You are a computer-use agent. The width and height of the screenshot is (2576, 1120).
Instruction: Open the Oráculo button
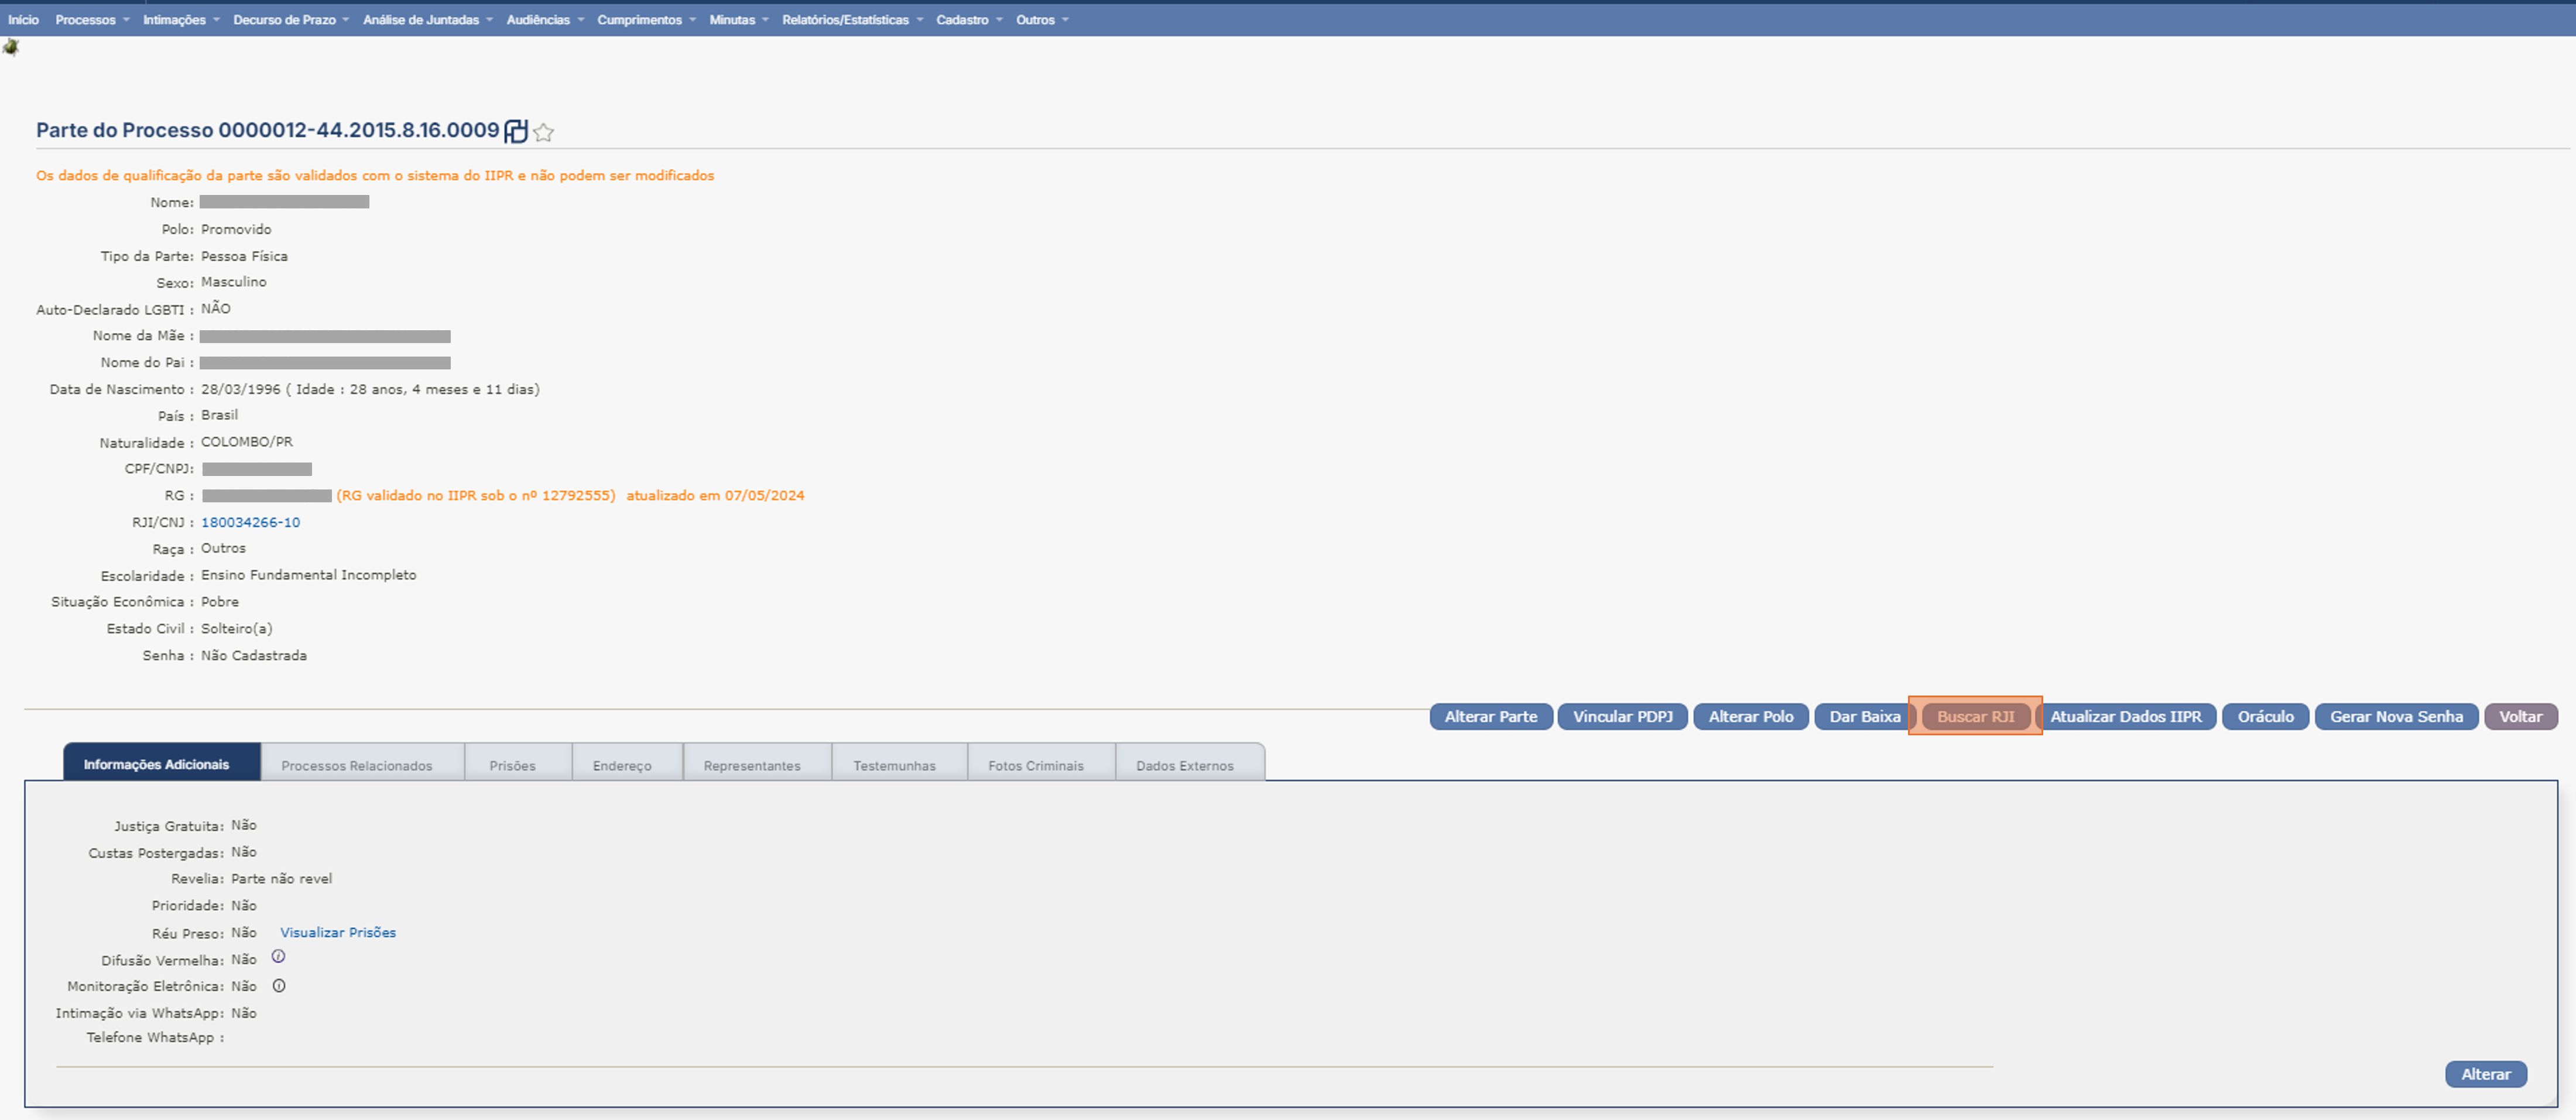[2266, 717]
